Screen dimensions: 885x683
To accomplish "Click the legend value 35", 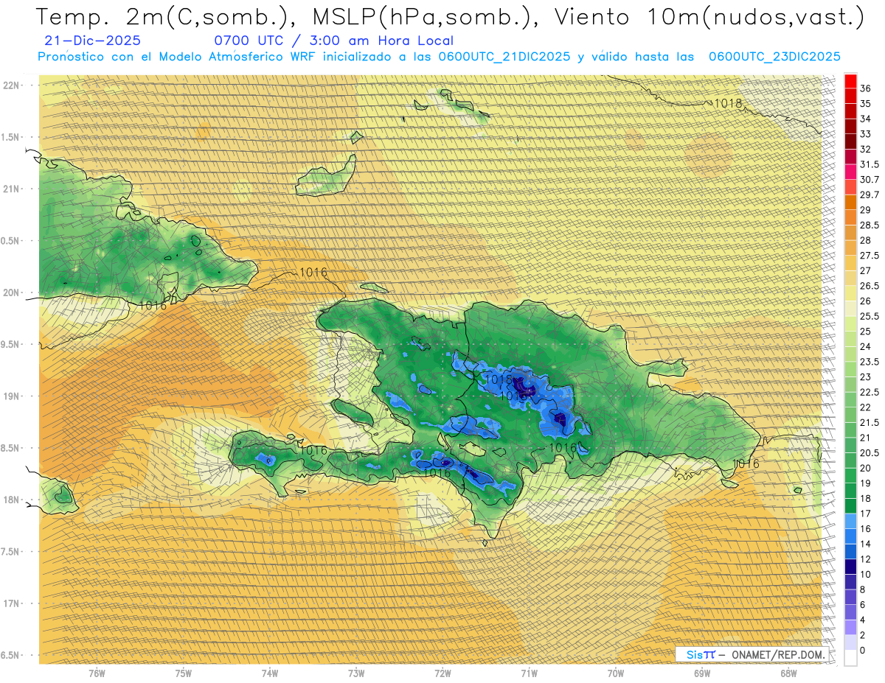I will 865,104.
